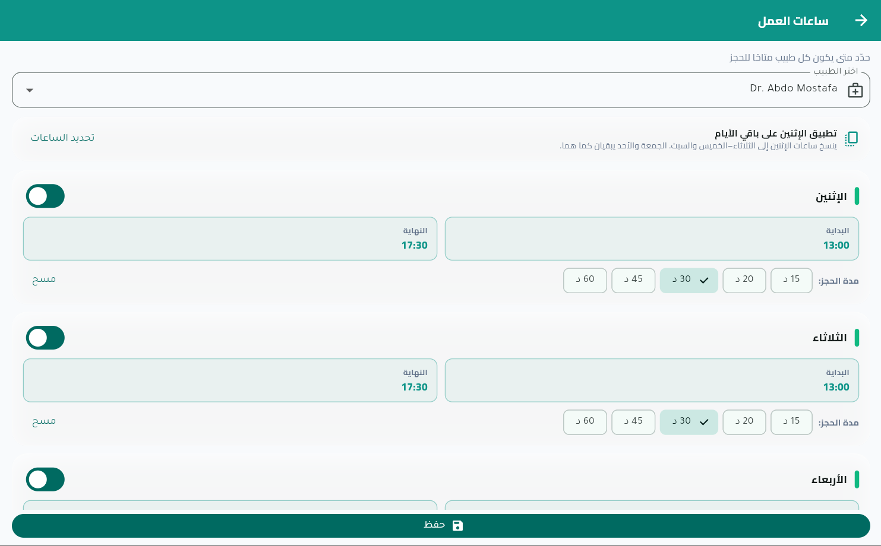This screenshot has width=881, height=546.
Task: Click the الأربعاء day heading
Action: [x=829, y=480]
